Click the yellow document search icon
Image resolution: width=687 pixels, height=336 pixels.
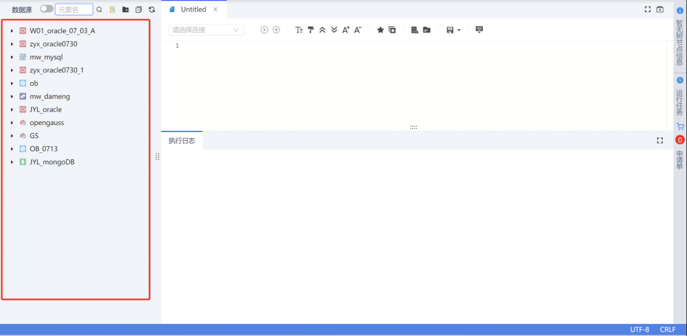click(112, 10)
